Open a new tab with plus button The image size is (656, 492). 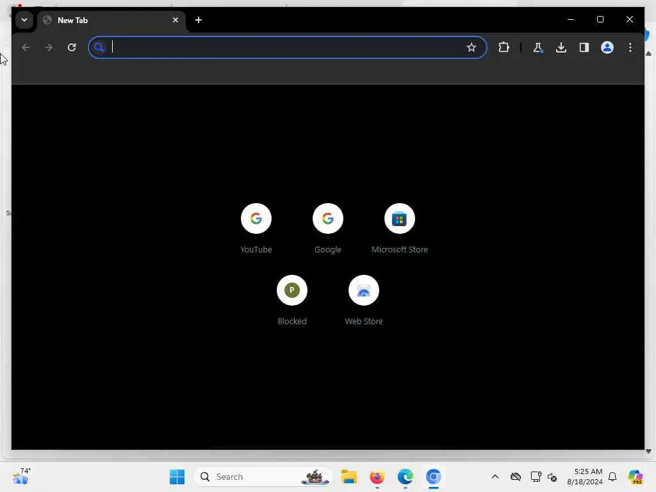[x=199, y=20]
